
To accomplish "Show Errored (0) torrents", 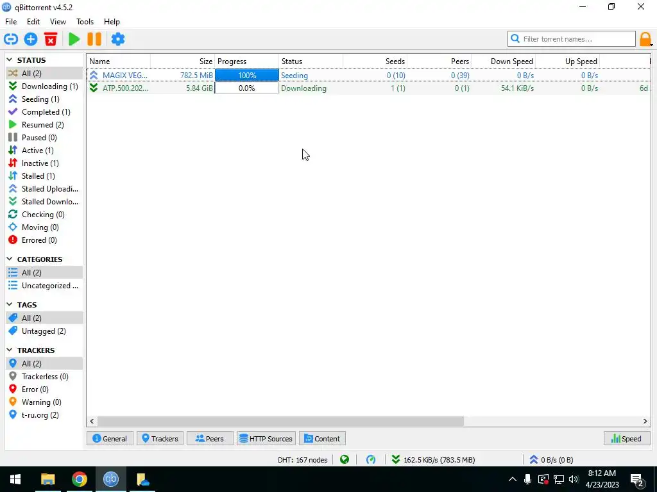I will point(44,240).
